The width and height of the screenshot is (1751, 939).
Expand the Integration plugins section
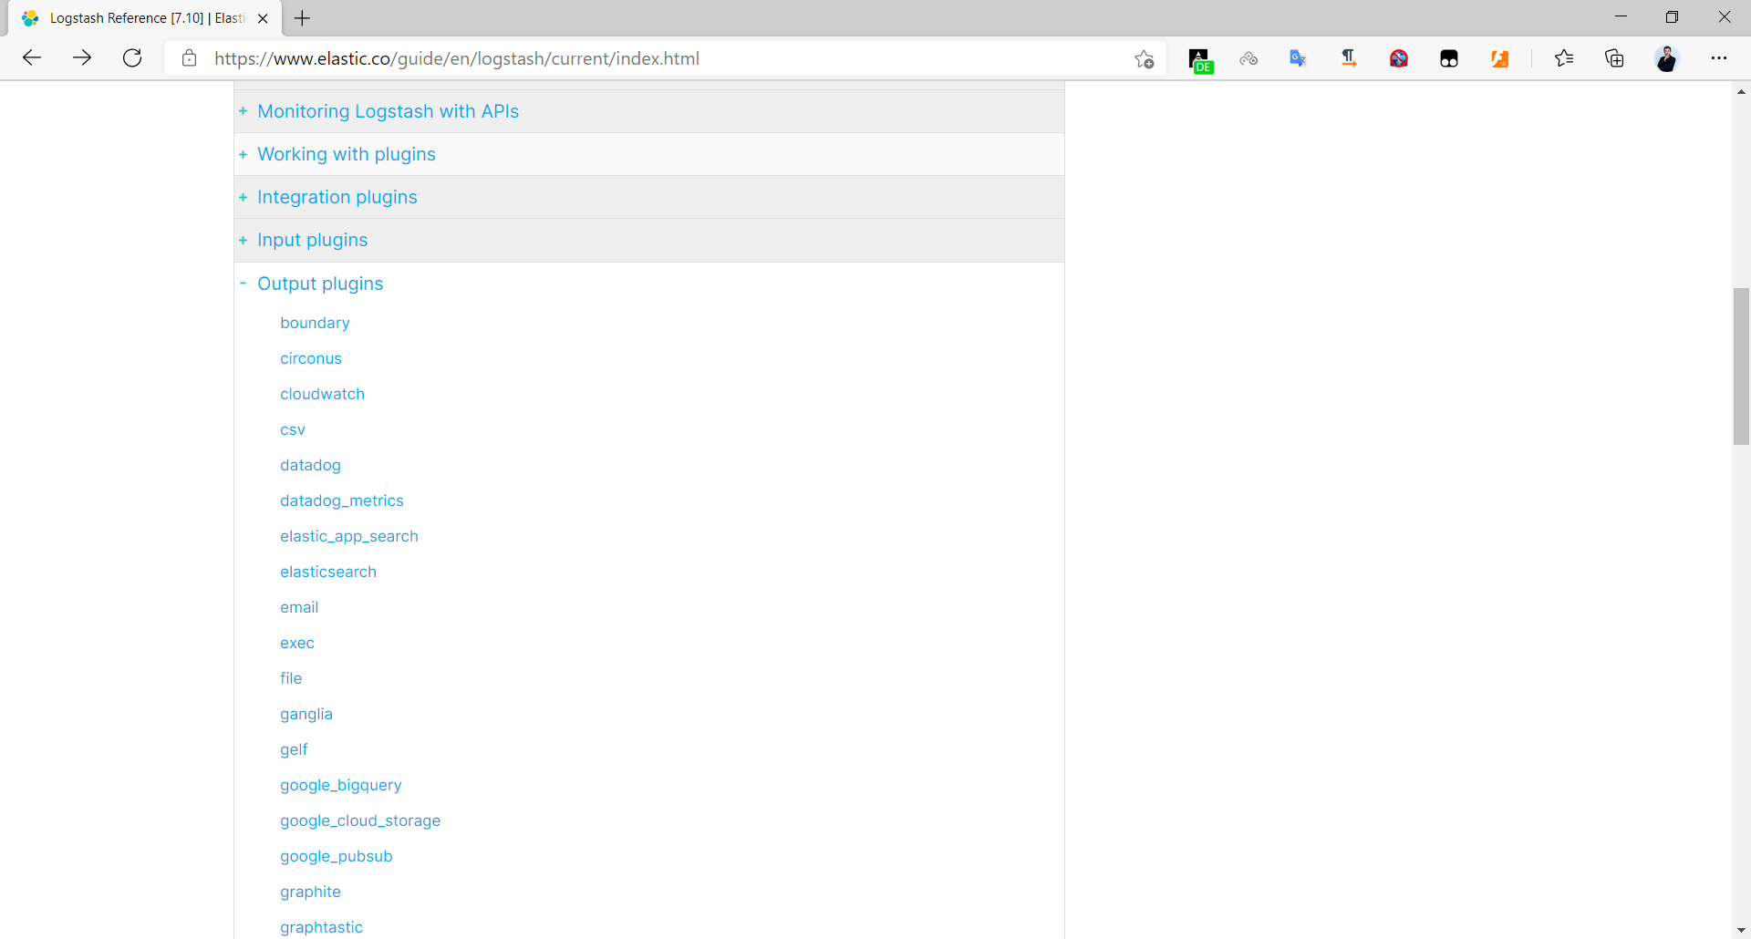pyautogui.click(x=243, y=197)
